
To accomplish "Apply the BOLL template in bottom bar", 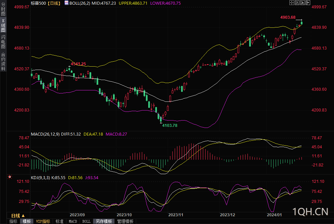I will point(87,221).
